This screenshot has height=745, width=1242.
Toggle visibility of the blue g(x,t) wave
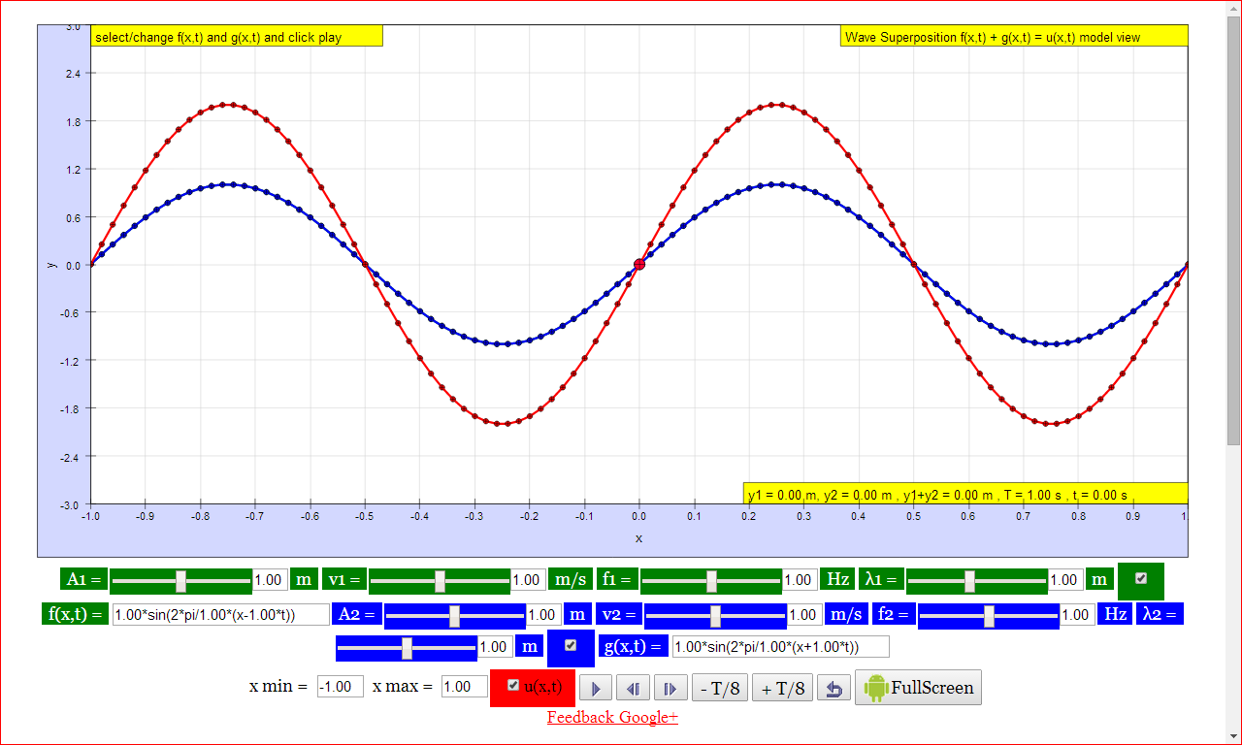coord(571,646)
